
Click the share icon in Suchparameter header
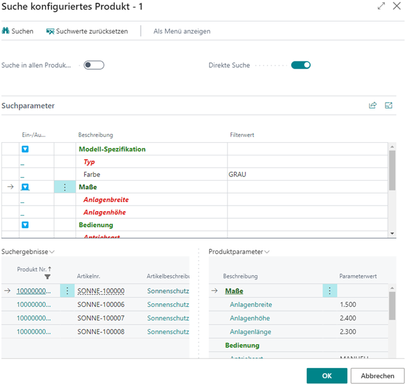tap(373, 106)
